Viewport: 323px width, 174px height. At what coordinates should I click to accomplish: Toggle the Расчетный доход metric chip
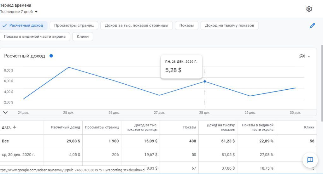pos(23,25)
